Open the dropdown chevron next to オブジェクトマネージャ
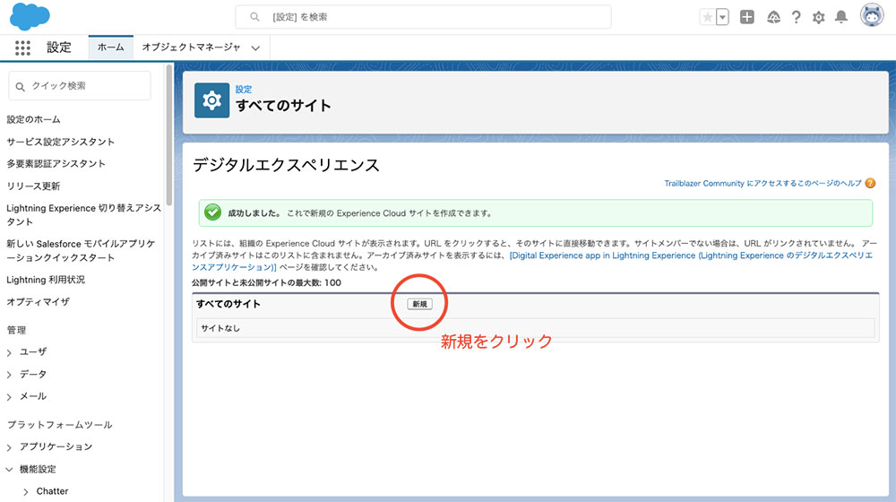Screen dimensions: 896x502 (x=255, y=48)
